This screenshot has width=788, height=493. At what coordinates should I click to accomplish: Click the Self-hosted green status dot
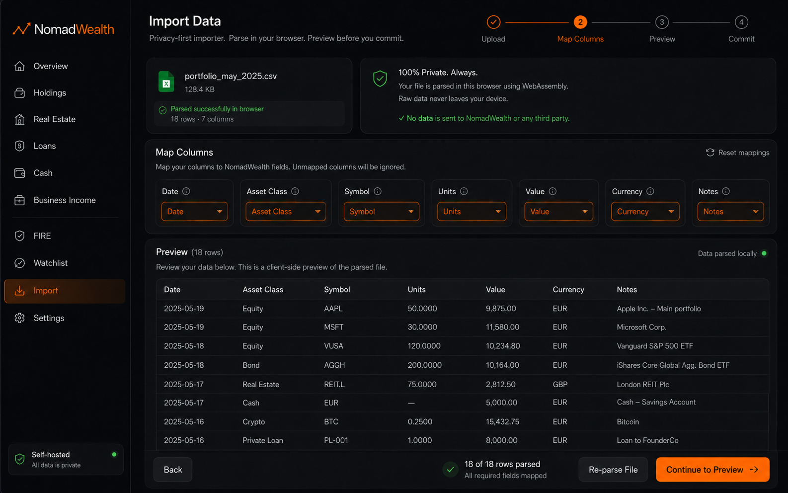114,454
